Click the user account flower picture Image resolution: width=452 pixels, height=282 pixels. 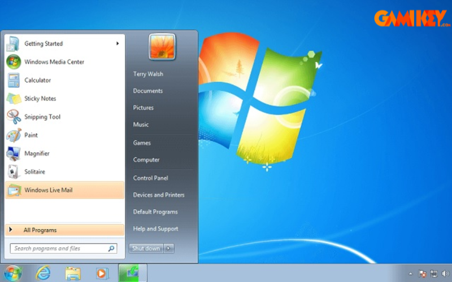[x=162, y=47]
